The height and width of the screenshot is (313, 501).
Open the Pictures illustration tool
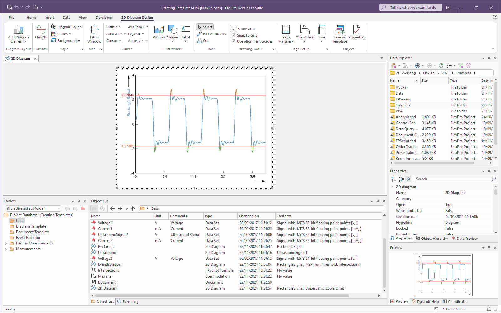click(159, 30)
